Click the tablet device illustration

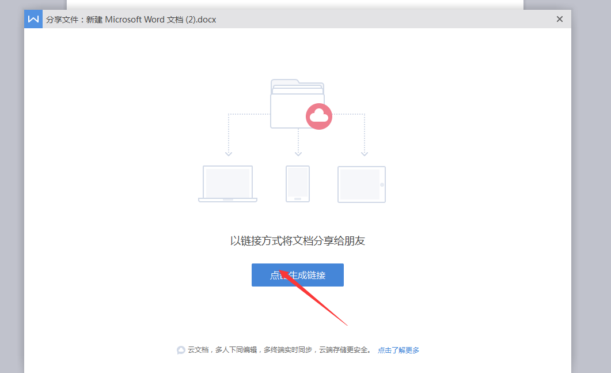[362, 184]
